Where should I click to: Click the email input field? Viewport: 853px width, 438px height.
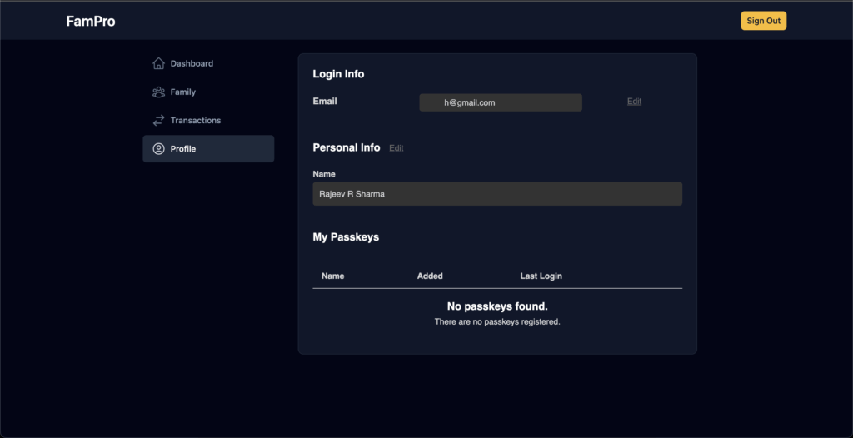[501, 102]
